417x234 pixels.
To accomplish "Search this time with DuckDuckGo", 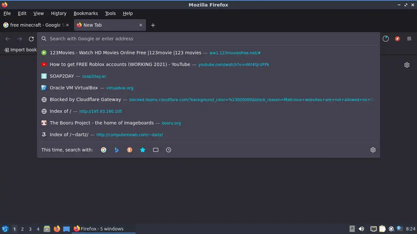I will point(130,150).
